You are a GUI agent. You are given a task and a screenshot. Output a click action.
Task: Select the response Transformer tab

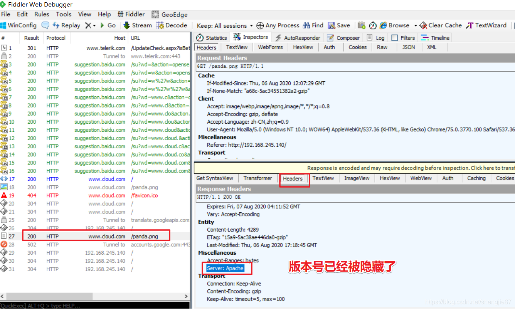[257, 178]
